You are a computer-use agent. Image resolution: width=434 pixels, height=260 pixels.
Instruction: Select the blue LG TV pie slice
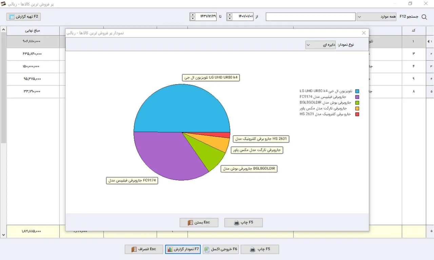click(182, 108)
